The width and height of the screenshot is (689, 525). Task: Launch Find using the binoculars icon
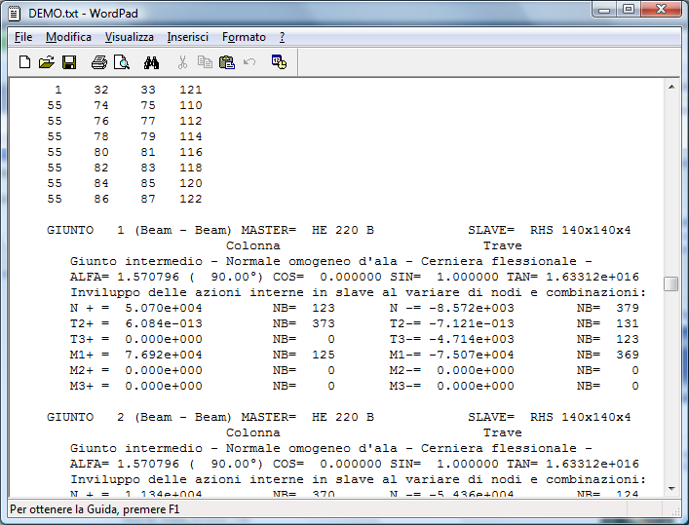coord(151,62)
